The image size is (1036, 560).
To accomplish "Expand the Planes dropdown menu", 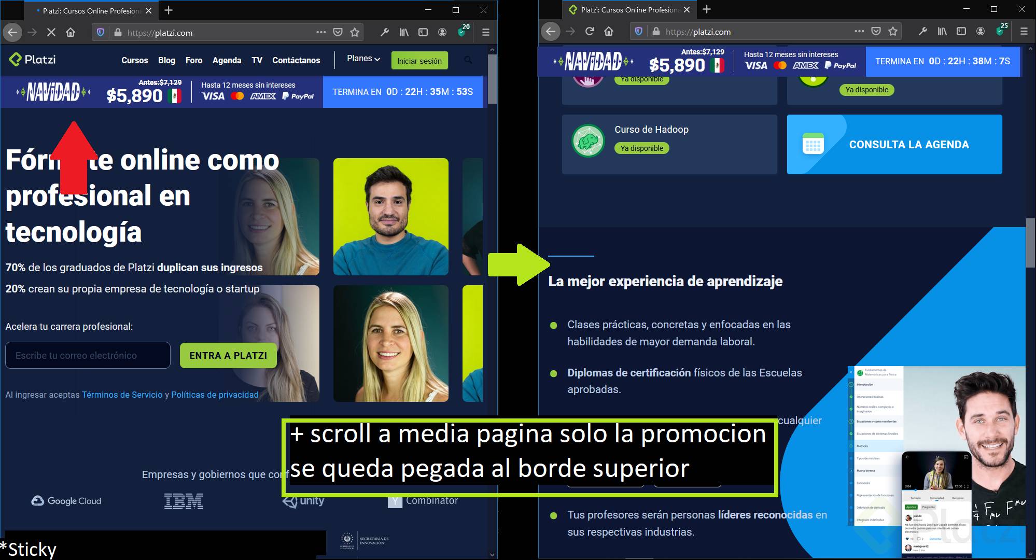I will click(x=363, y=59).
